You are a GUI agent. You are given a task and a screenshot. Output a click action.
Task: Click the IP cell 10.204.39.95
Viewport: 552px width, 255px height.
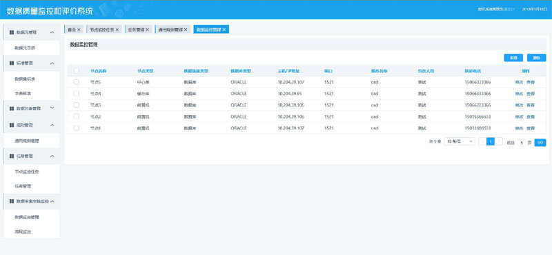(290, 94)
